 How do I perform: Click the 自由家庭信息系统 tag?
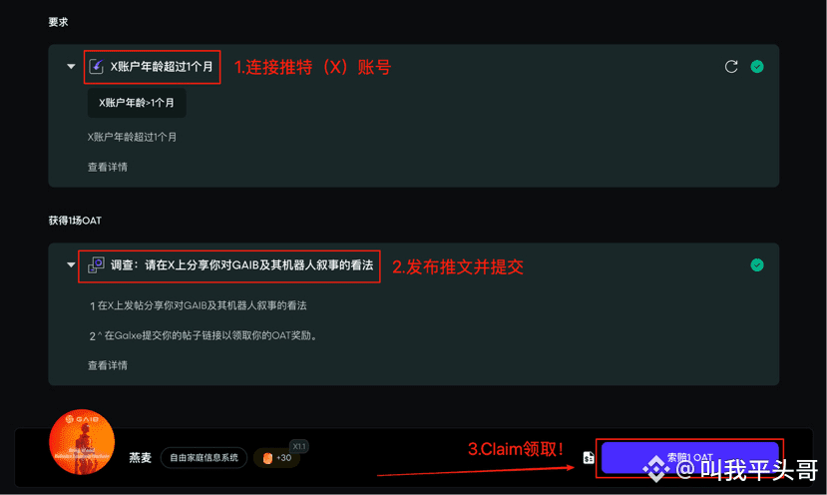(205, 457)
